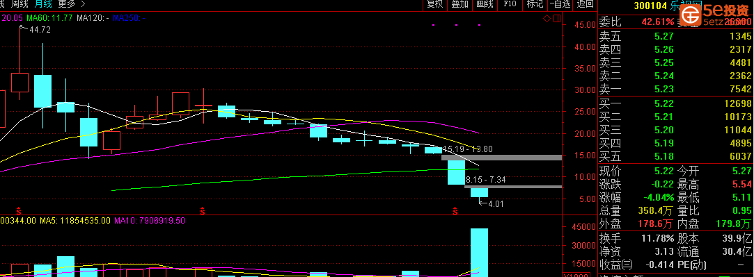The image size is (754, 277).
Task: Select the MA60 indicator label
Action: click(49, 18)
